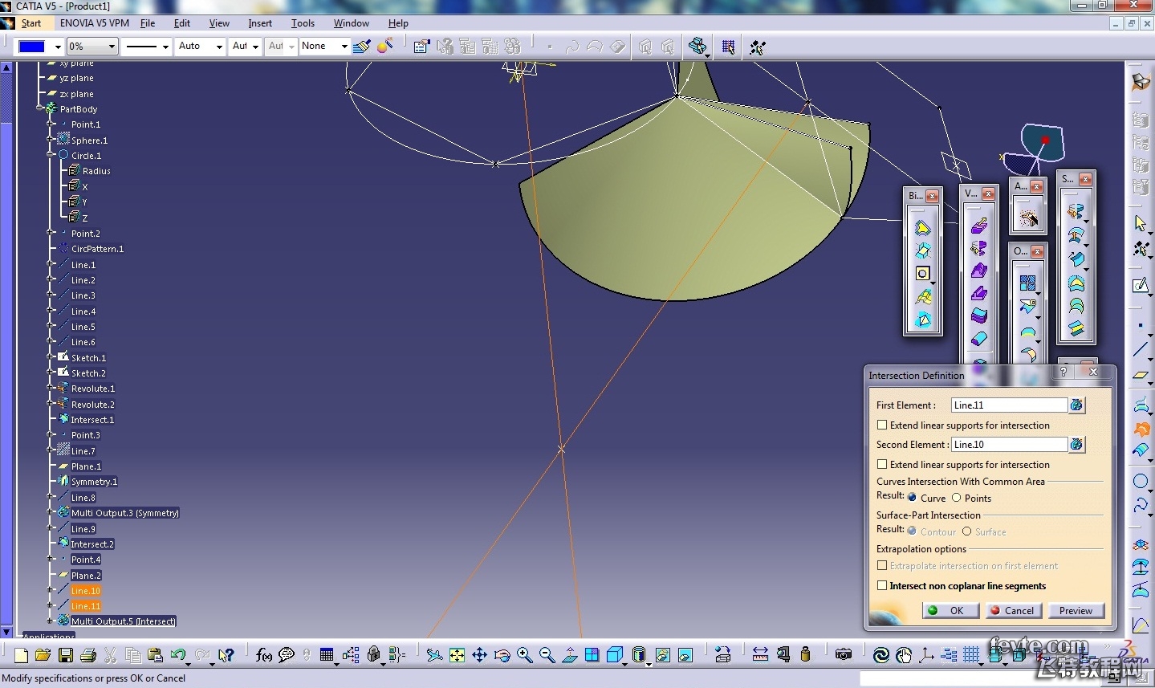Viewport: 1155px width, 688px height.
Task: Select Symmetry.1 in the tree
Action: point(94,482)
